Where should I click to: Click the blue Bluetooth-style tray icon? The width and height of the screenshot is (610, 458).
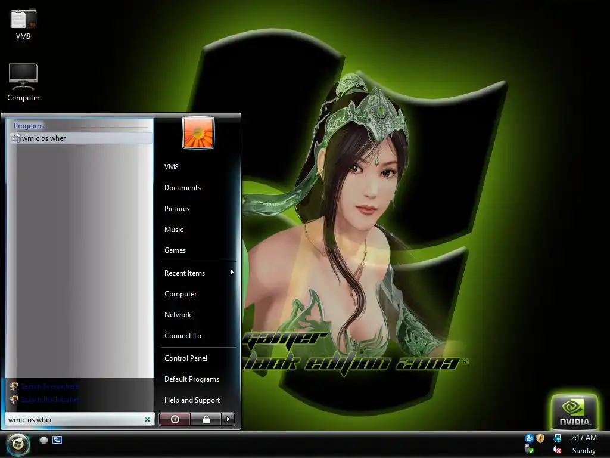point(529,438)
